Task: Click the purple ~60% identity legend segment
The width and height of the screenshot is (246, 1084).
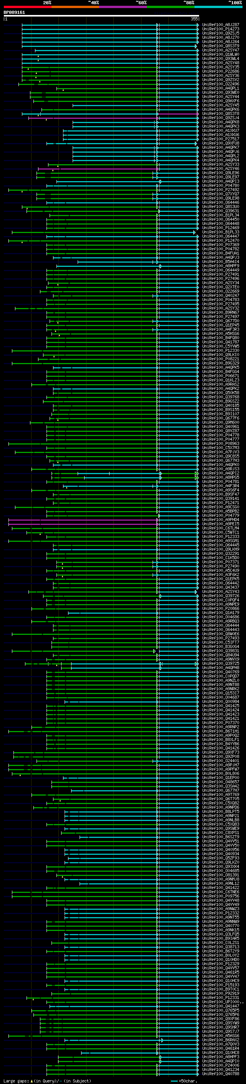Action: (x=123, y=7)
